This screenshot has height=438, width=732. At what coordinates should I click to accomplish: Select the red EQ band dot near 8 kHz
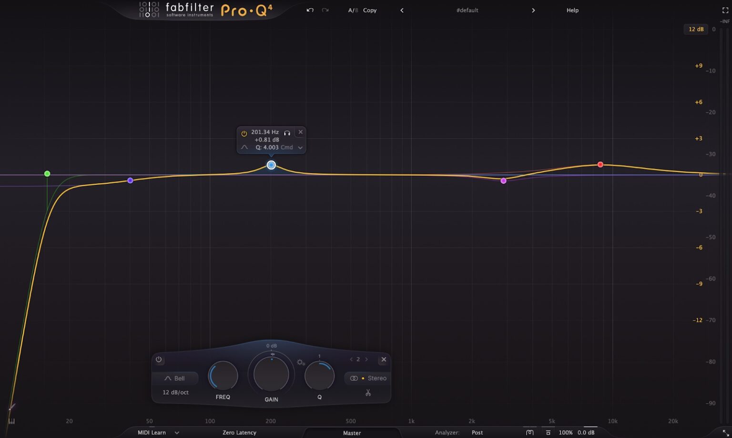point(600,164)
